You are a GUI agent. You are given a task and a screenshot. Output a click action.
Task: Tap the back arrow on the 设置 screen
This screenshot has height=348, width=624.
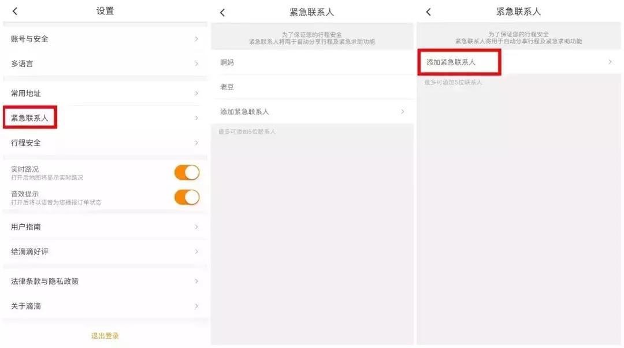click(14, 10)
